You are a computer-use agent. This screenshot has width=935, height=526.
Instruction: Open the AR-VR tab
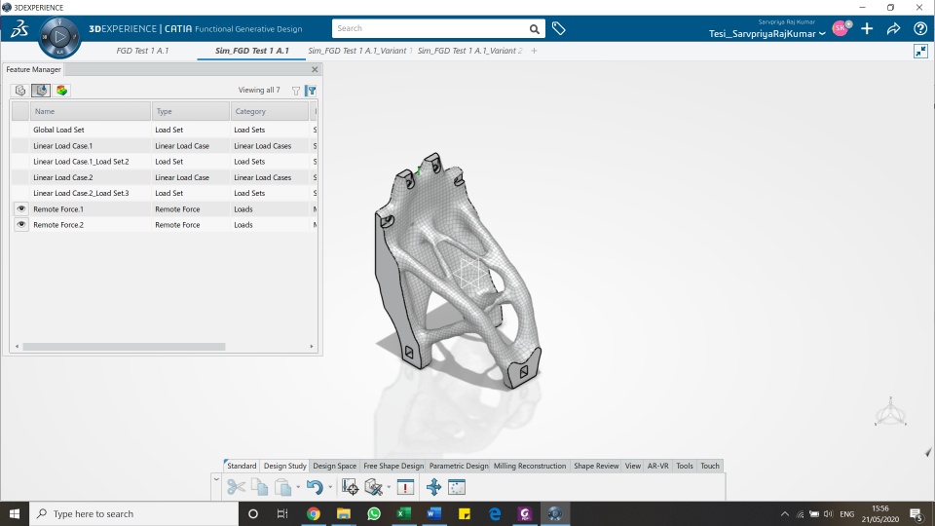pyautogui.click(x=658, y=466)
